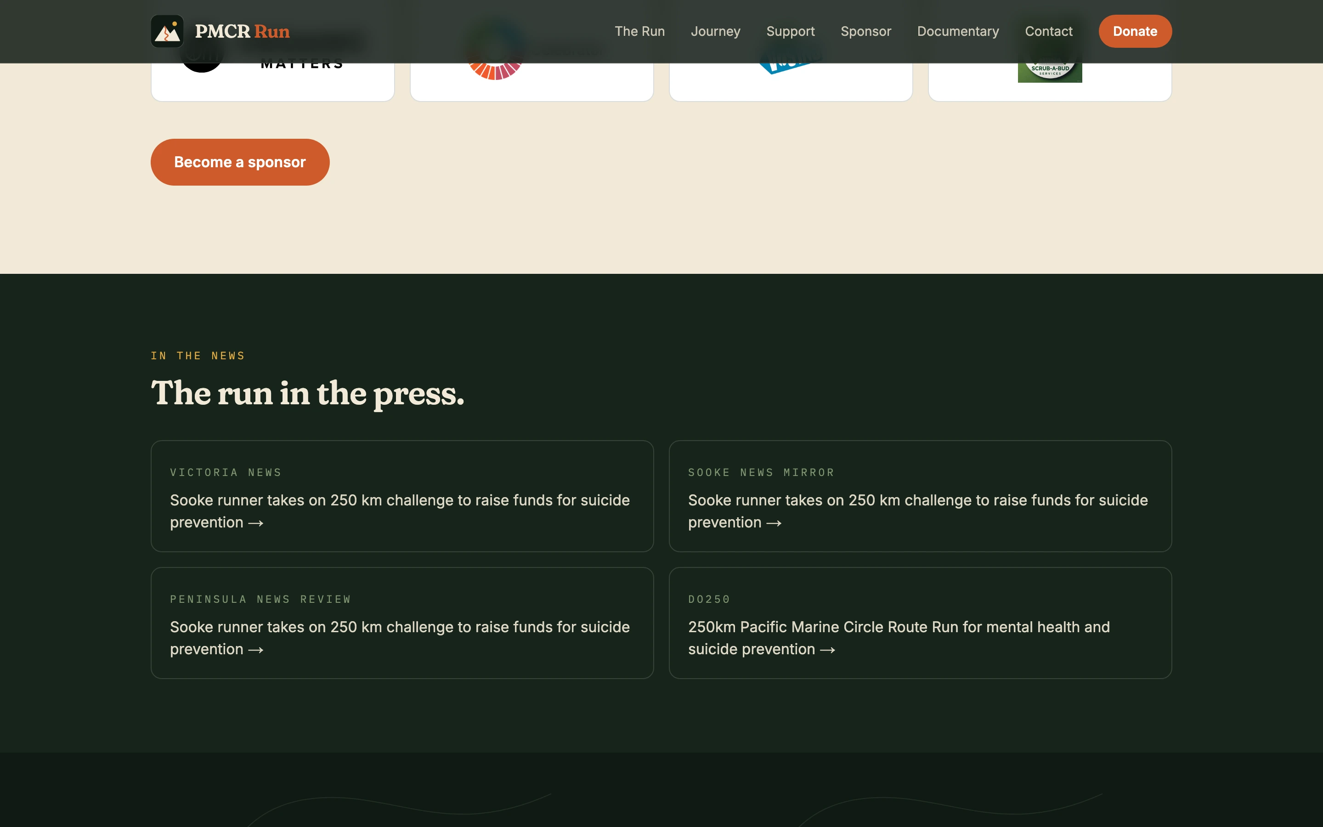Image resolution: width=1323 pixels, height=827 pixels.
Task: Open the DO250 Pacific Marine Circle Route article
Action: pos(920,623)
